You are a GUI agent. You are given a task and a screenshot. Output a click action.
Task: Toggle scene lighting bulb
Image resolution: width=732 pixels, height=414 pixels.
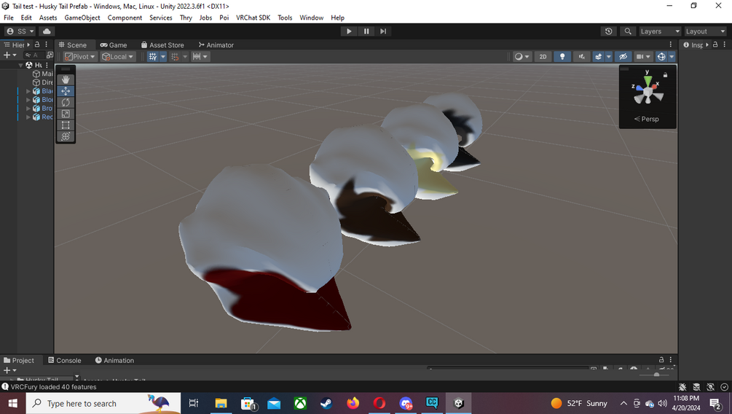(x=562, y=57)
